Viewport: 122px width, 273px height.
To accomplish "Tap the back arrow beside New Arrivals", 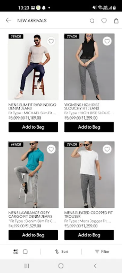I will pyautogui.click(x=8, y=20).
